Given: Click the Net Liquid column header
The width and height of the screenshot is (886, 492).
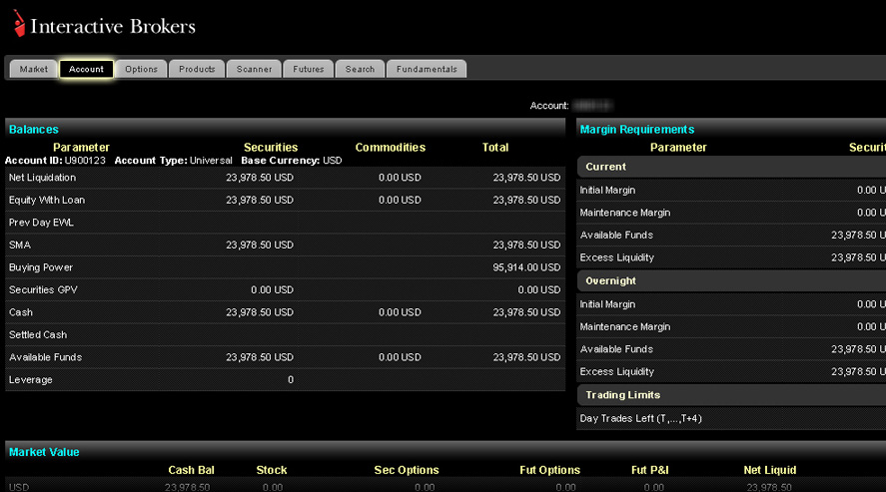Looking at the screenshot, I should [769, 470].
